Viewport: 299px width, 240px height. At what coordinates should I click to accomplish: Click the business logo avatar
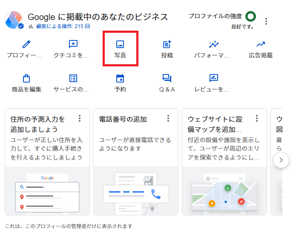point(14,20)
